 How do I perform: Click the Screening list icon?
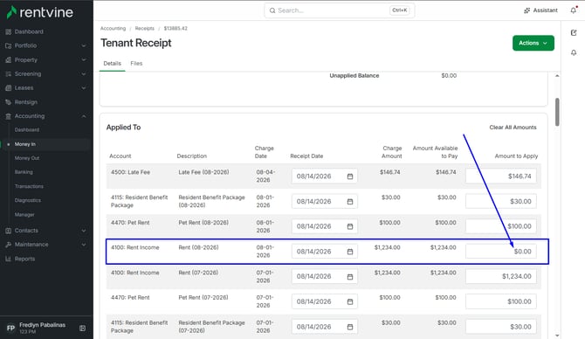coord(8,74)
